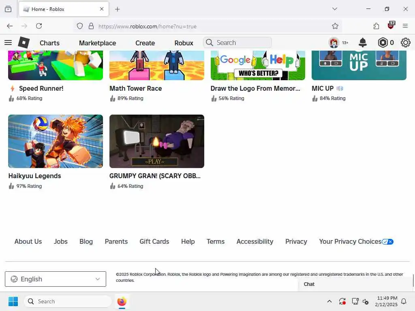Image resolution: width=415 pixels, height=311 pixels.
Task: Open the Create tab
Action: coord(145,43)
